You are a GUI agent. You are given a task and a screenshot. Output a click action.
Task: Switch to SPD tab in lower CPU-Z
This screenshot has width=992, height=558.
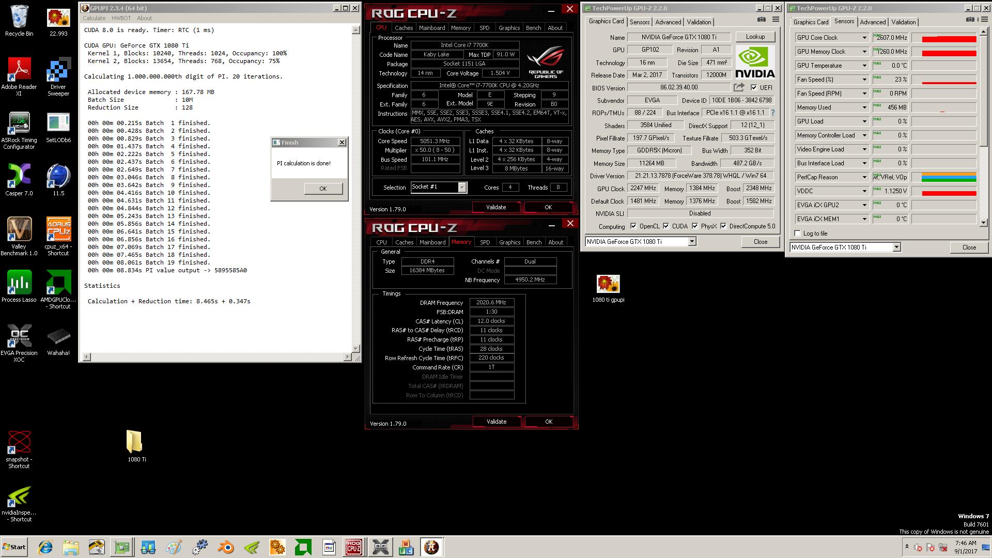(x=485, y=242)
